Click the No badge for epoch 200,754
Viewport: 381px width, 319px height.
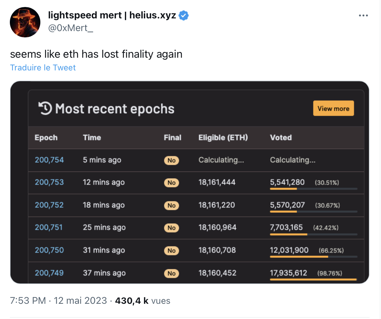coord(172,160)
